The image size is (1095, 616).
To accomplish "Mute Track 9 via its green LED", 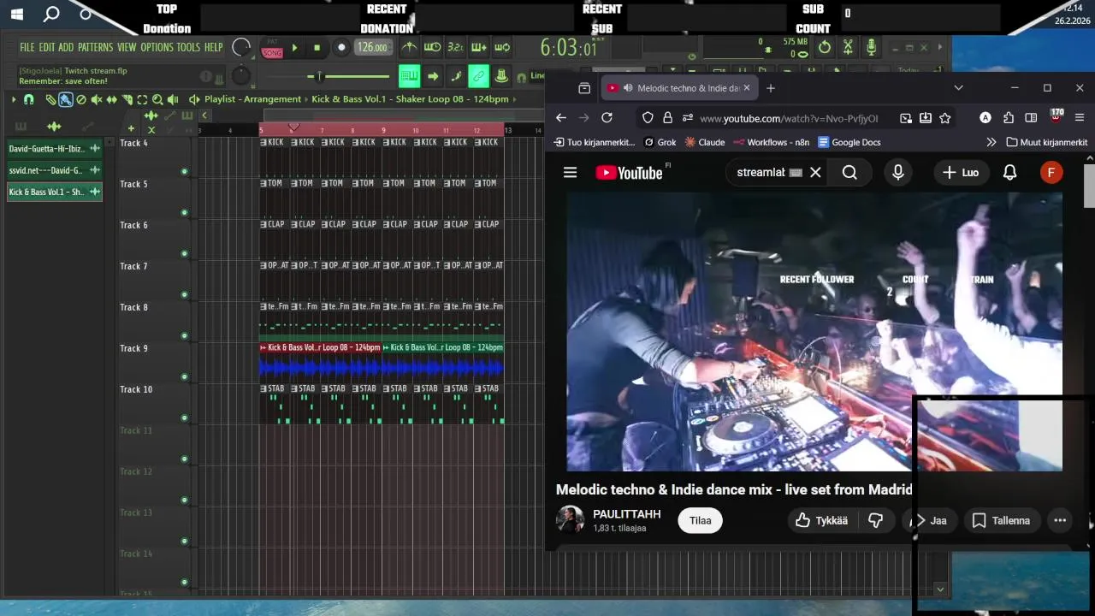I will click(x=184, y=377).
